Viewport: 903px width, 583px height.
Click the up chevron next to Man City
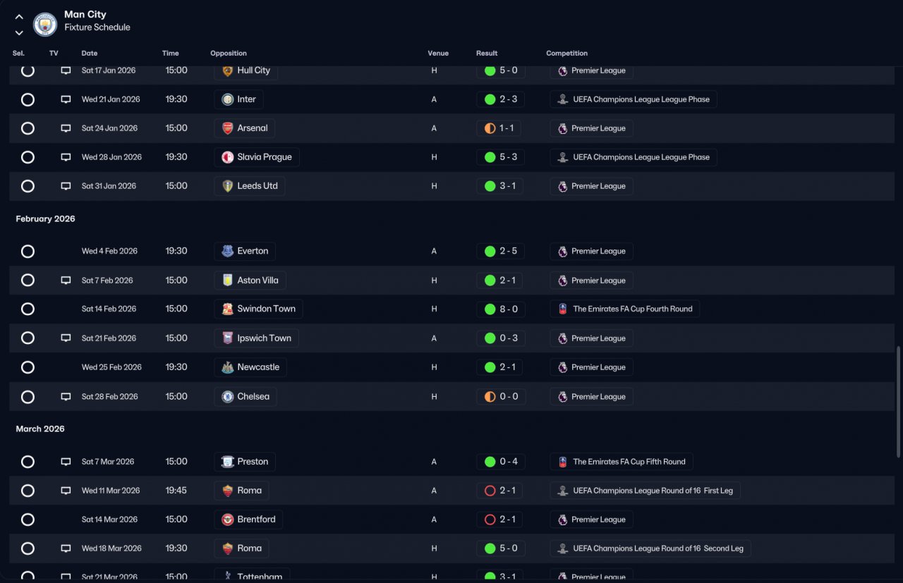(19, 17)
